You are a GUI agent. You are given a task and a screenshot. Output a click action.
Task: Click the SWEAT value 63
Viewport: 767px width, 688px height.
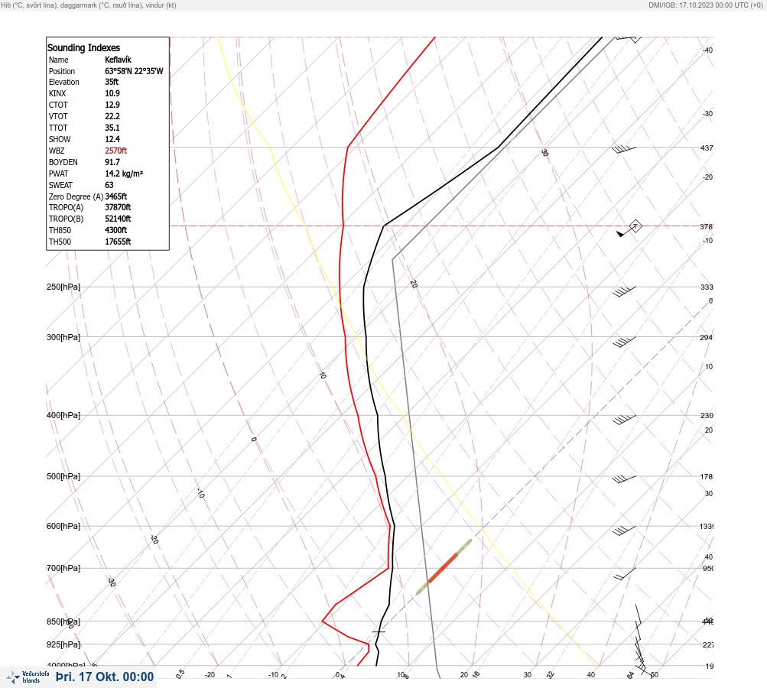109,185
